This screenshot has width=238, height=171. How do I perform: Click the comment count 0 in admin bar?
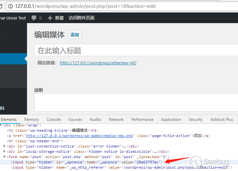(x=40, y=18)
